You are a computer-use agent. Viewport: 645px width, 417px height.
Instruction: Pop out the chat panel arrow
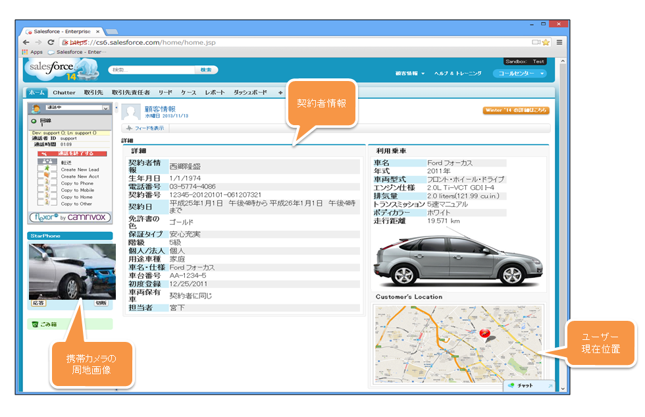tap(550, 386)
